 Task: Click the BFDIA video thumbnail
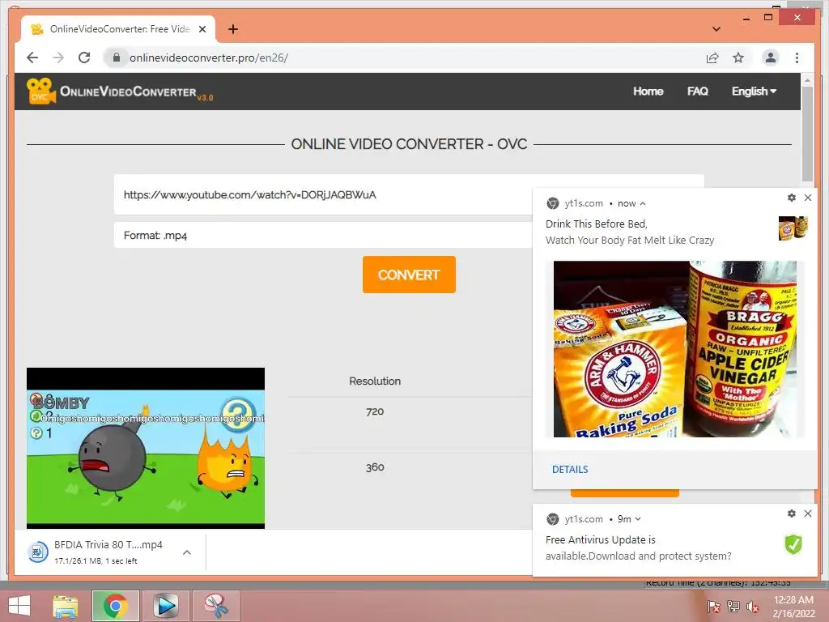146,448
